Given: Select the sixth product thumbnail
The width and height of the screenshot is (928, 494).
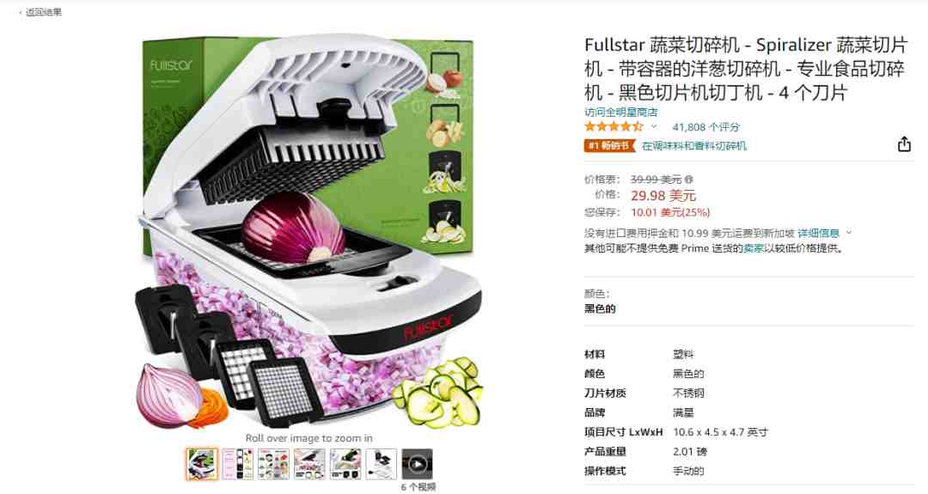Looking at the screenshot, I should tap(382, 464).
